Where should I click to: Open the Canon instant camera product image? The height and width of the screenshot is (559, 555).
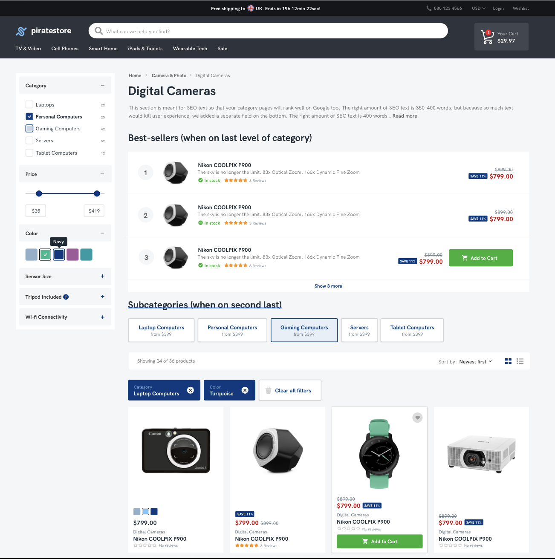(176, 451)
